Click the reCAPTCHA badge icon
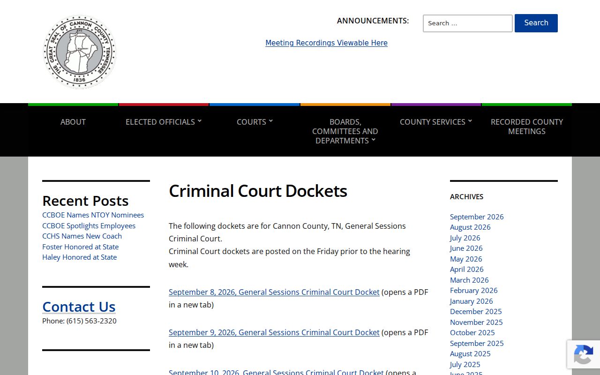The height and width of the screenshot is (375, 600). (584, 354)
